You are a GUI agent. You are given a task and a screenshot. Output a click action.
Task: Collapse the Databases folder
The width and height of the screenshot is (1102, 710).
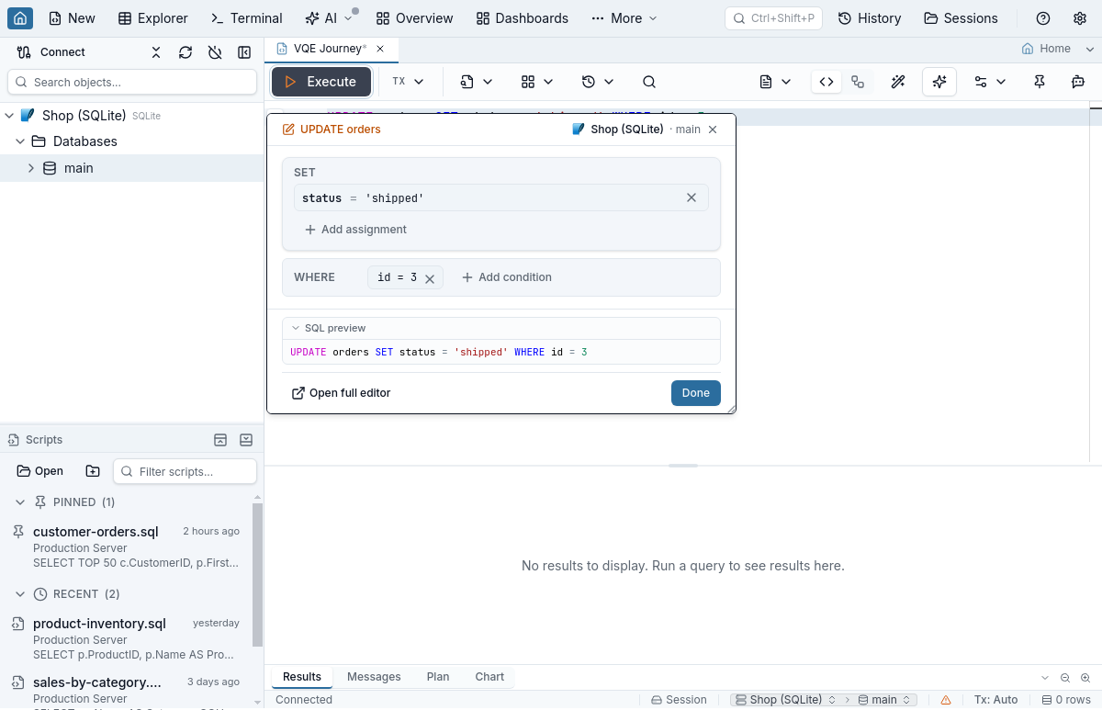[20, 141]
